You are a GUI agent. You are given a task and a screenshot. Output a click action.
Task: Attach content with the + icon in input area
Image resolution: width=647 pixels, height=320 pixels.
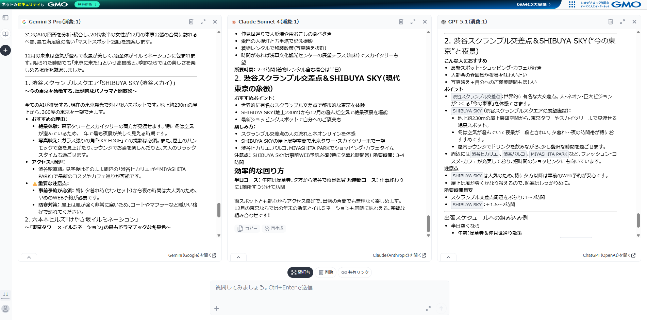click(x=217, y=308)
